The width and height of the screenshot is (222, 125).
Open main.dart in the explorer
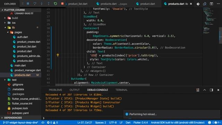[x=20, y=66]
